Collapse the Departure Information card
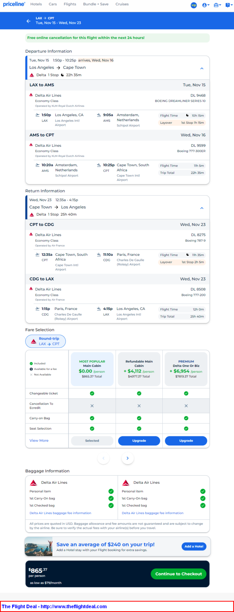Image resolution: width=234 pixels, height=612 pixels. (x=202, y=68)
